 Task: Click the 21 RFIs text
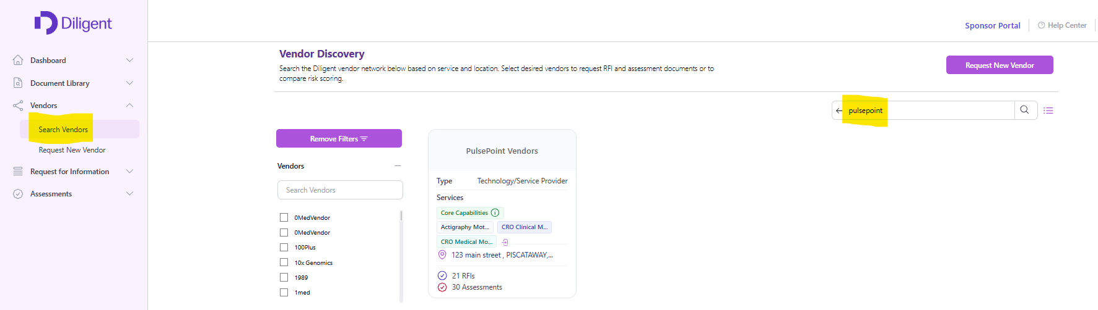coord(463,276)
